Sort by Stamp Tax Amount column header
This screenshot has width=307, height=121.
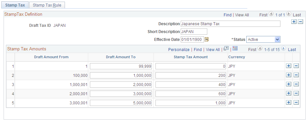coord(191,57)
